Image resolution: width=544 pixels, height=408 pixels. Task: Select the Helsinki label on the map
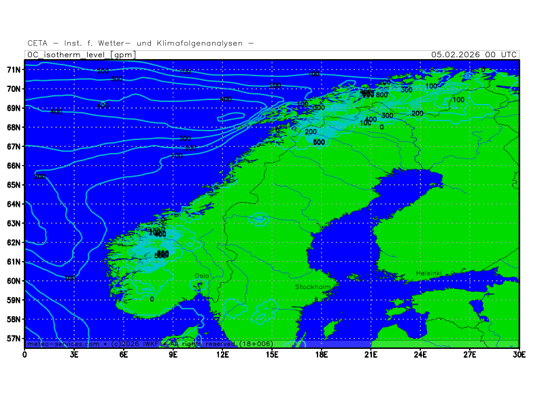click(x=429, y=273)
